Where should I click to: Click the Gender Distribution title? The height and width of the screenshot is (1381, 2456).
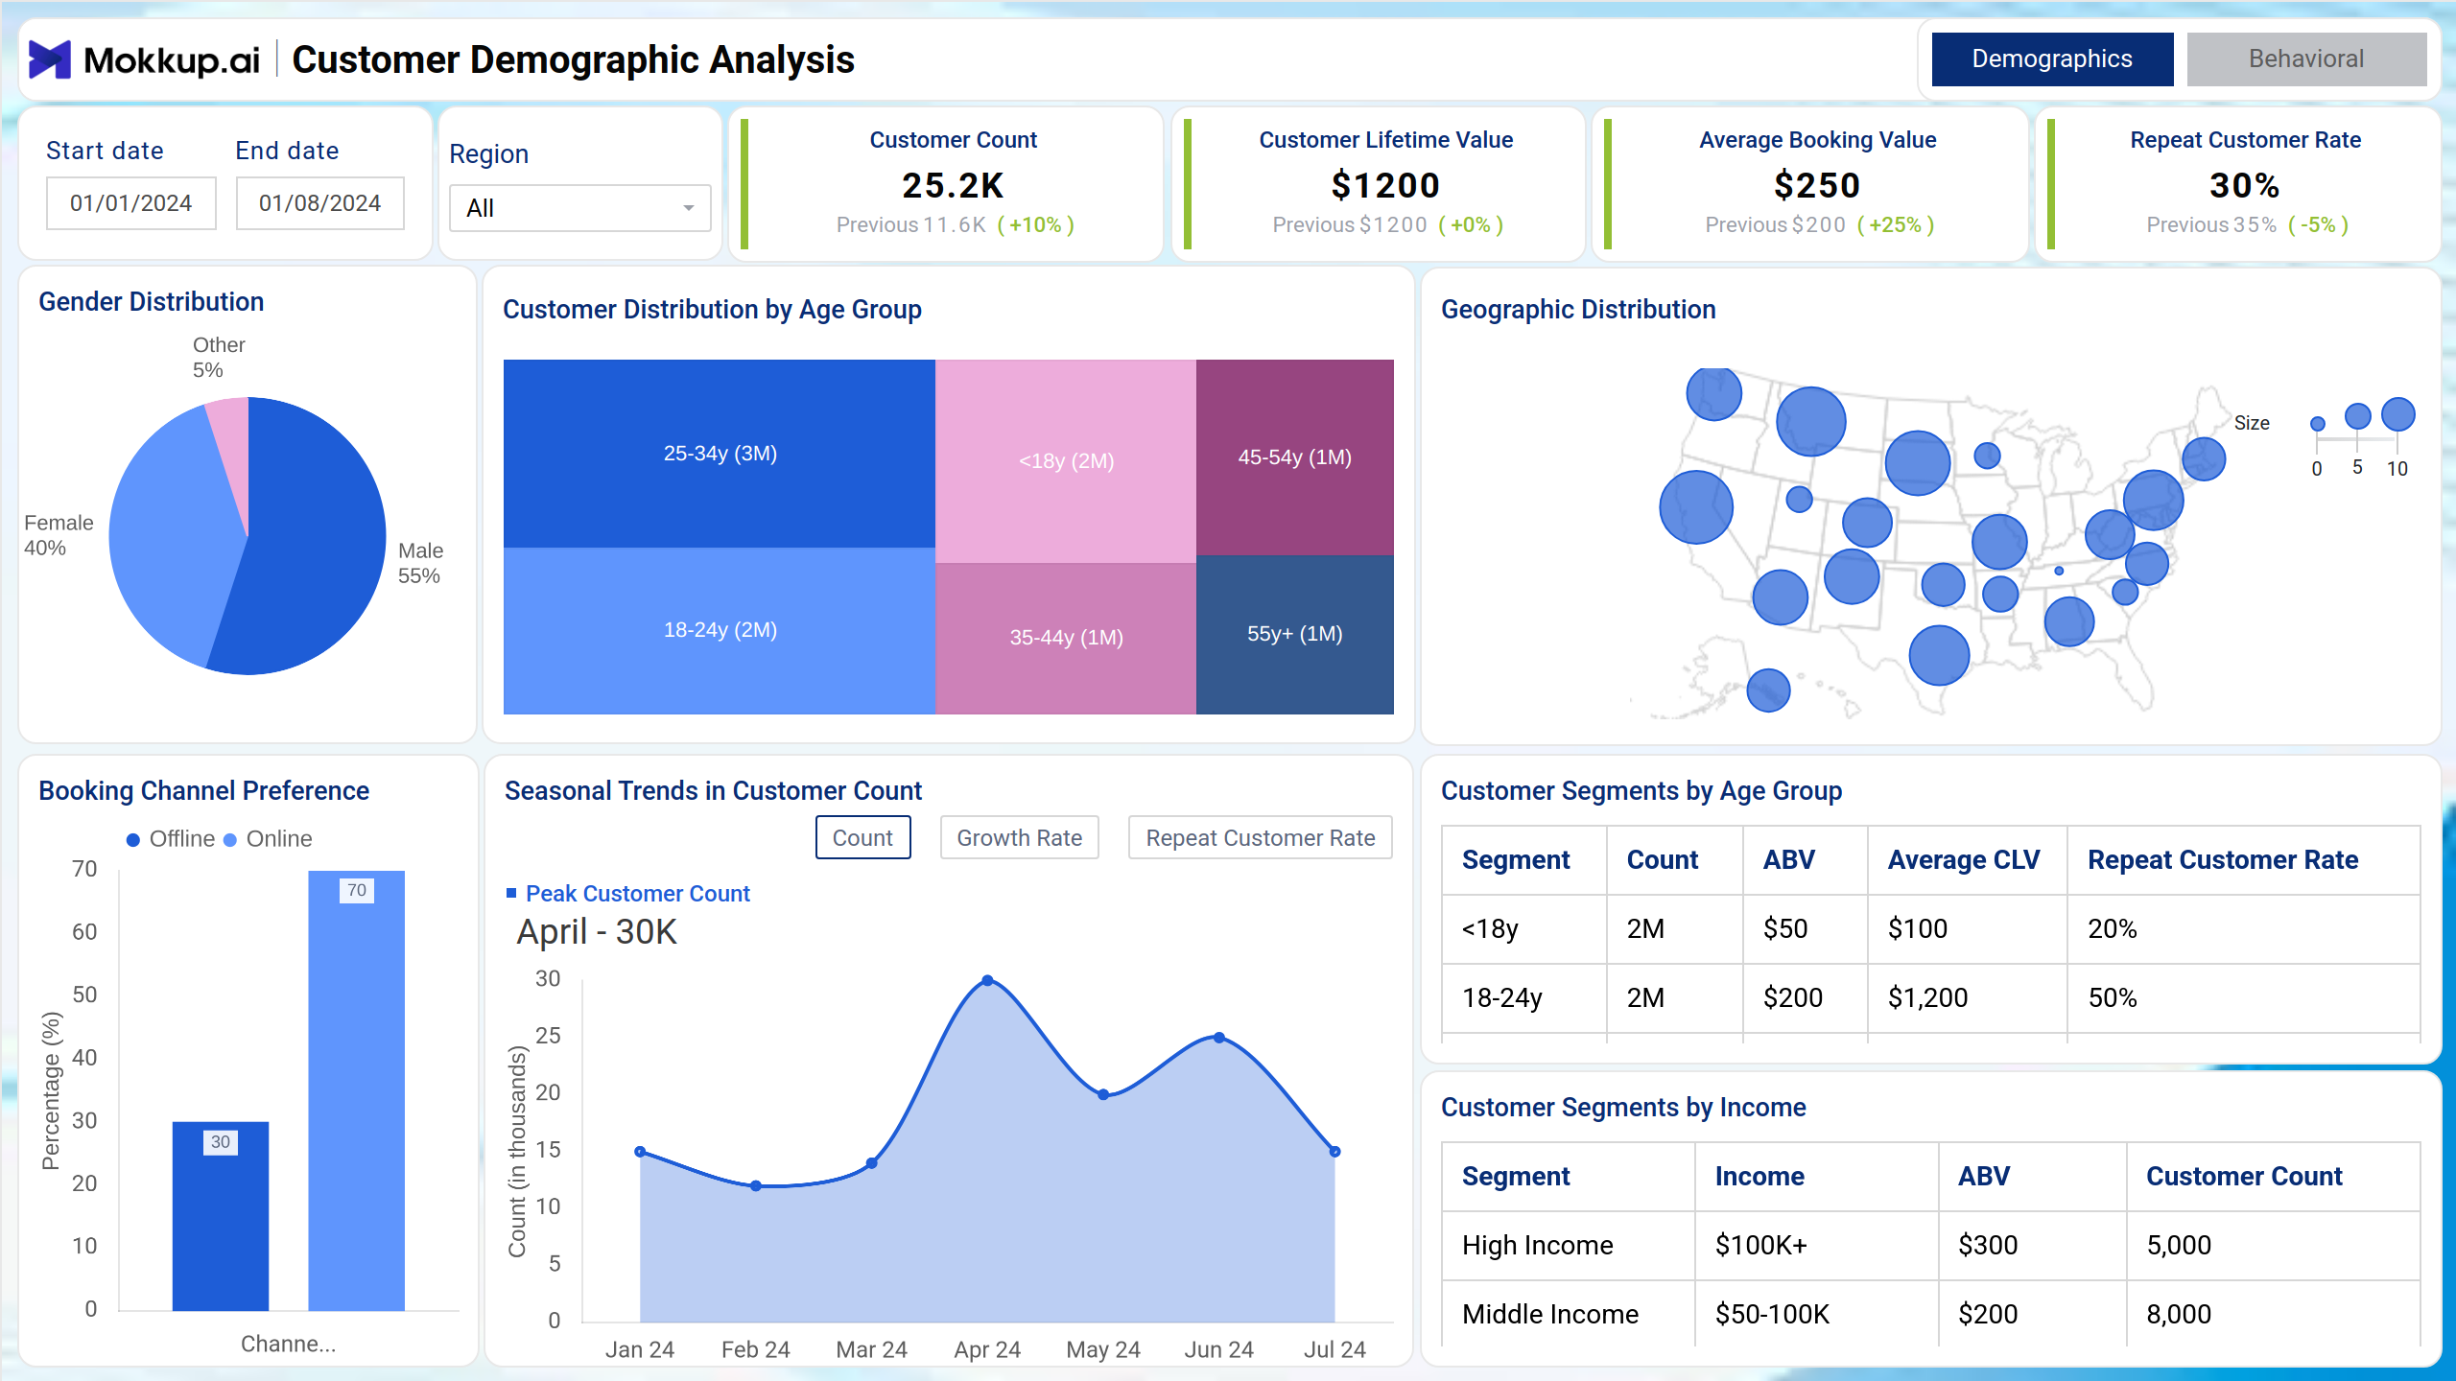[x=151, y=301]
